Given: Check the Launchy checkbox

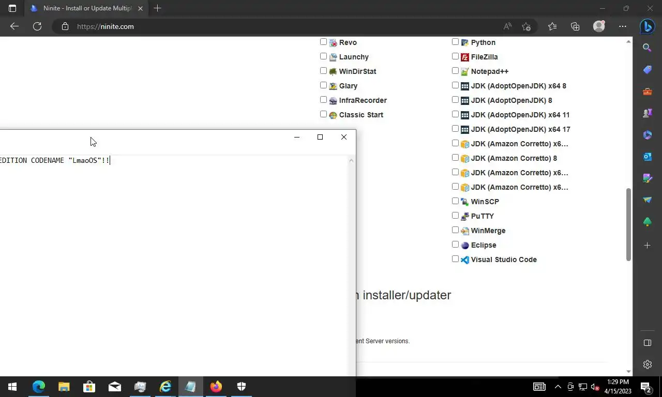Looking at the screenshot, I should tap(323, 56).
